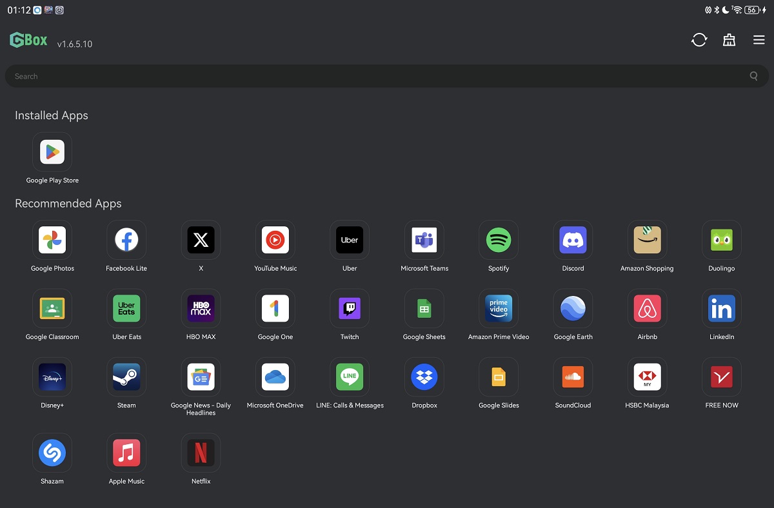The image size is (774, 508).
Task: Launch Apple Music
Action: [126, 453]
